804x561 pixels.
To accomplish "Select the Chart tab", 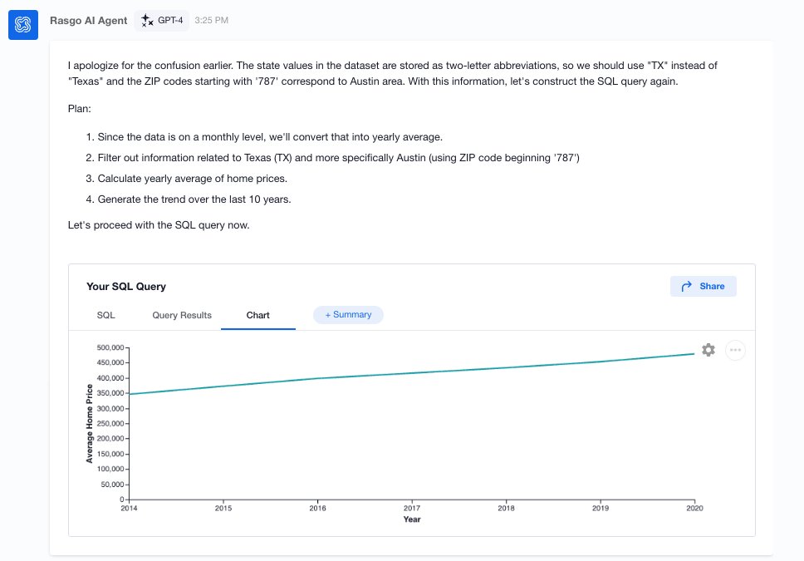I will click(x=258, y=315).
